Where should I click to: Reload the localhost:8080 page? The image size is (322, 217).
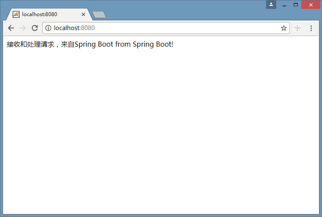coord(35,28)
